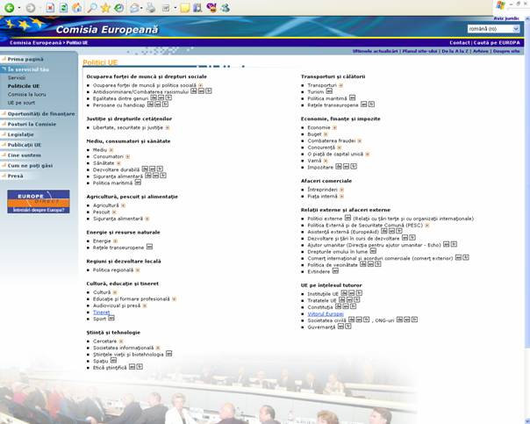
Task: Refresh the page using the green arrows icon
Action: 63,7
